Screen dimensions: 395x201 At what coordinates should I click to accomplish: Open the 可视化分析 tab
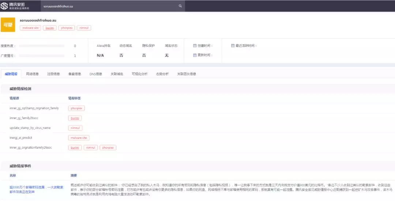coord(139,74)
